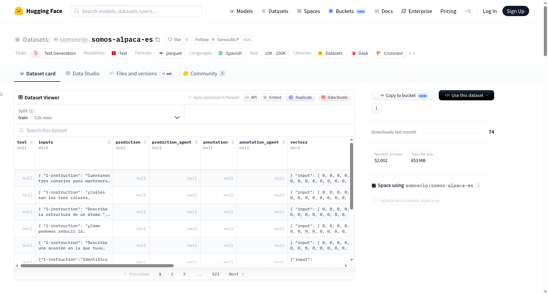This screenshot has width=548, height=295.
Task: Sort by the prediction_agent column
Action: pyautogui.click(x=196, y=142)
